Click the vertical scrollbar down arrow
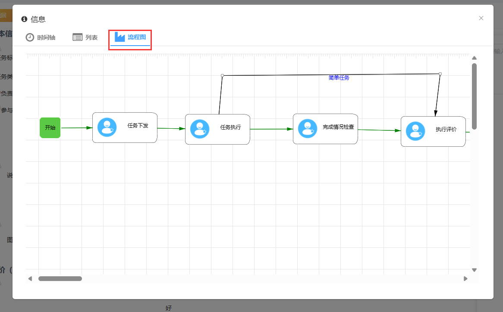Screen dimensions: 503x312 pos(474,270)
